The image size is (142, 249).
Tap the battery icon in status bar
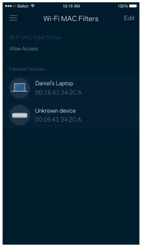pyautogui.click(x=133, y=6)
